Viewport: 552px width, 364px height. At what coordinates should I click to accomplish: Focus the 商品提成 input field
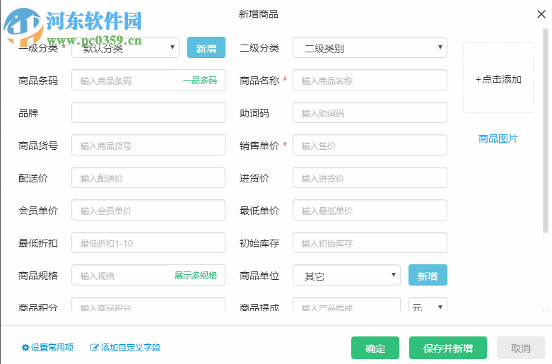pos(346,305)
